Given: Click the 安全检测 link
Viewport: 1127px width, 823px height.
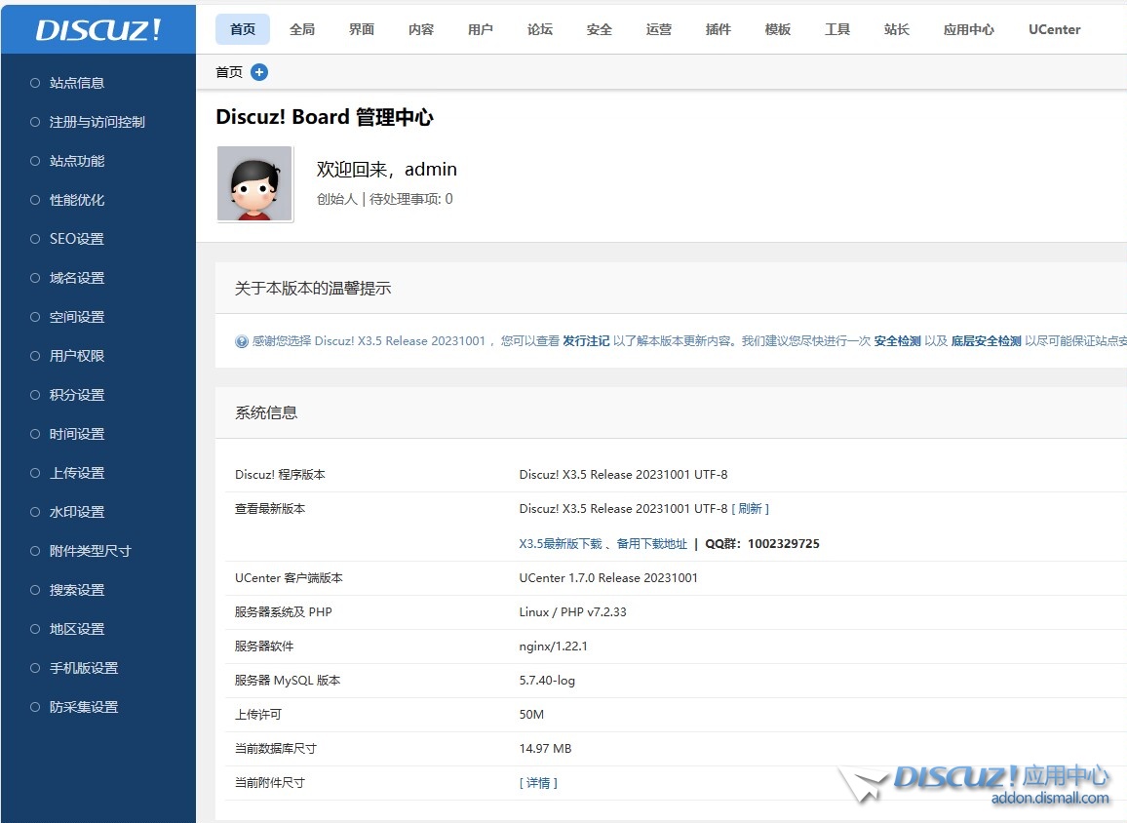Looking at the screenshot, I should tap(897, 341).
